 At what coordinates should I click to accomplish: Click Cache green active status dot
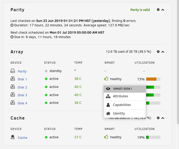pos(46,137)
